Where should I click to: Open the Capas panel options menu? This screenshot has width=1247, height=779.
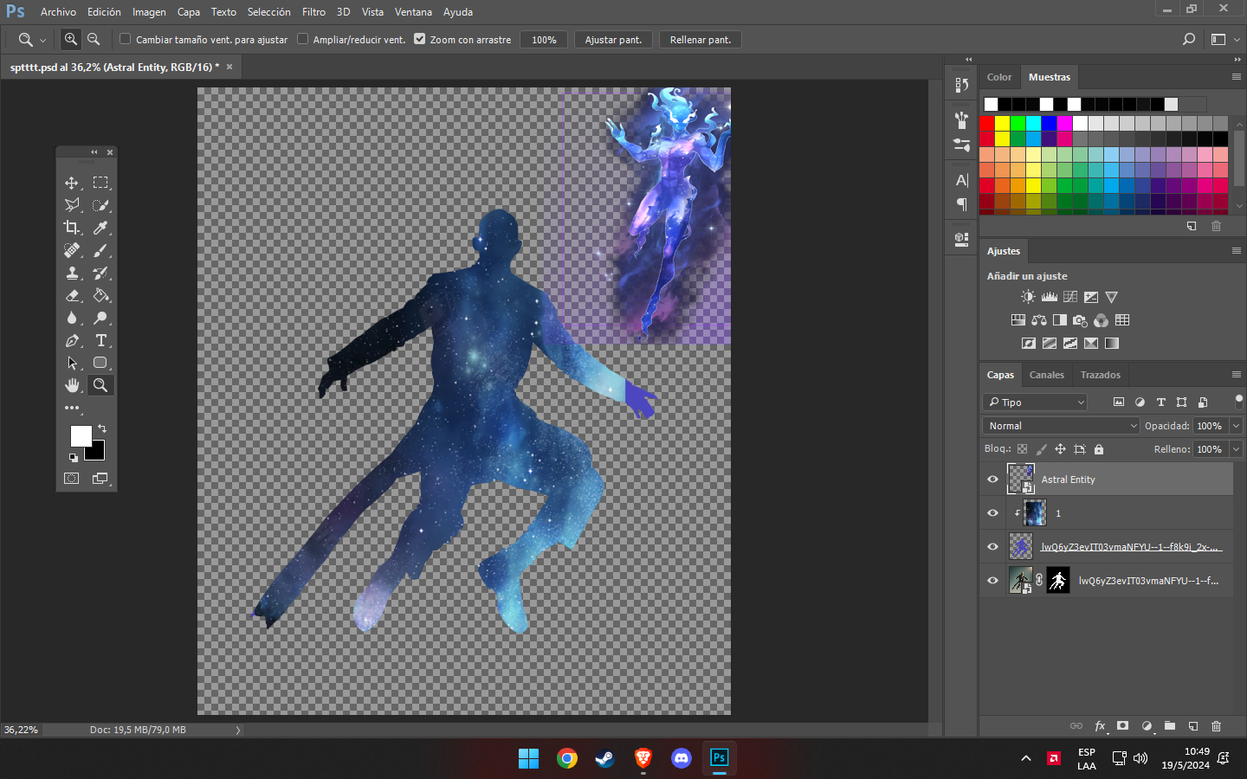pos(1237,375)
